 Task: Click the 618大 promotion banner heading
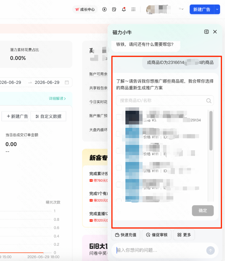click(x=98, y=246)
